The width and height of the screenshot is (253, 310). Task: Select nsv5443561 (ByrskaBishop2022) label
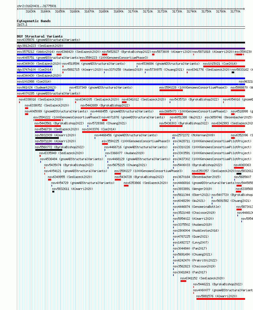tap(59, 123)
